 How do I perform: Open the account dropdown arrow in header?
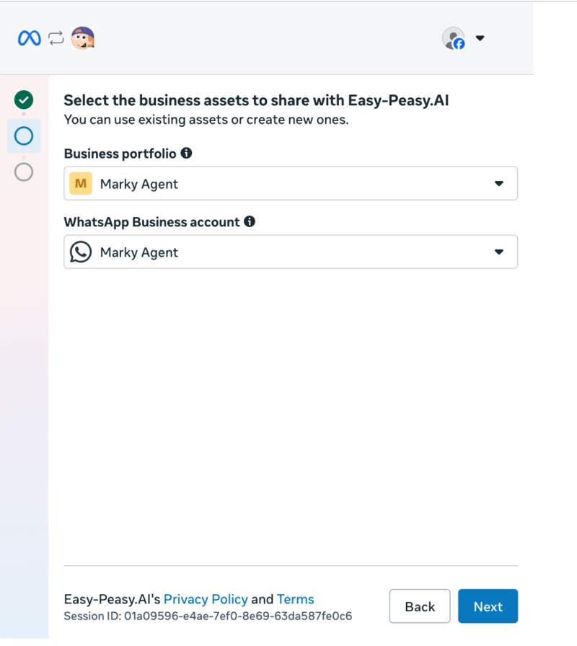click(480, 38)
